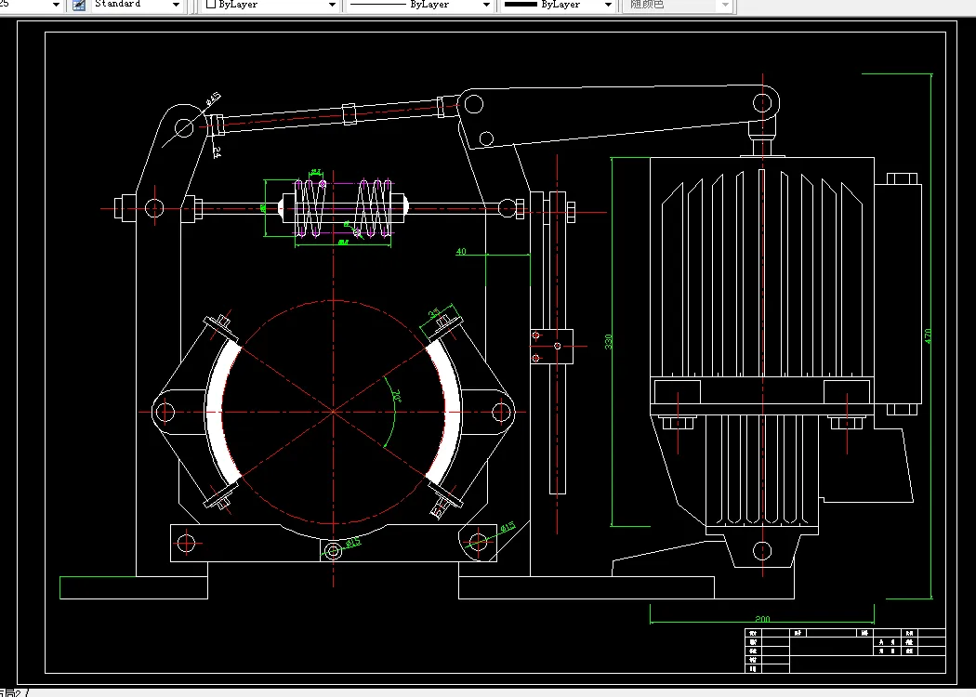Select the 20° angle dimension text
Viewport: 976px width, 697px height.
pos(397,396)
